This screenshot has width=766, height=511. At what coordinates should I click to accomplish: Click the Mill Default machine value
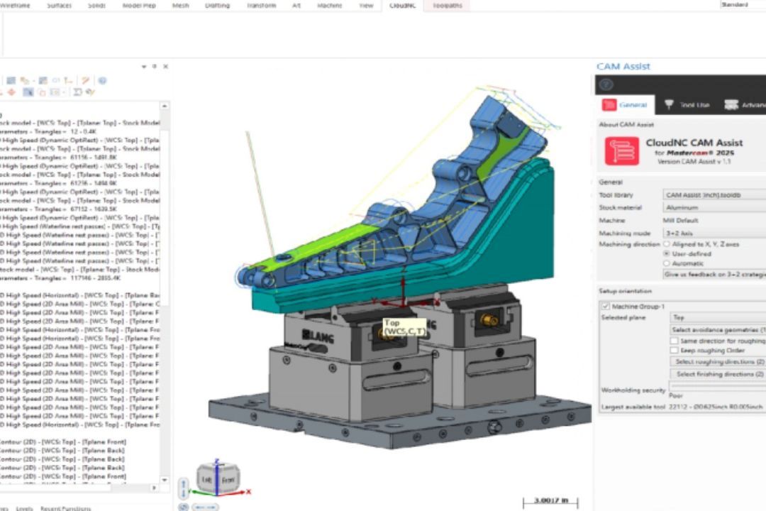(680, 221)
